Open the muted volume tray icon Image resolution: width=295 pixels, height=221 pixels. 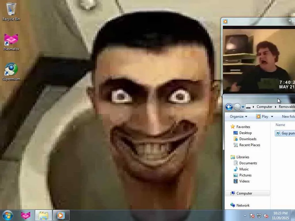266,216
